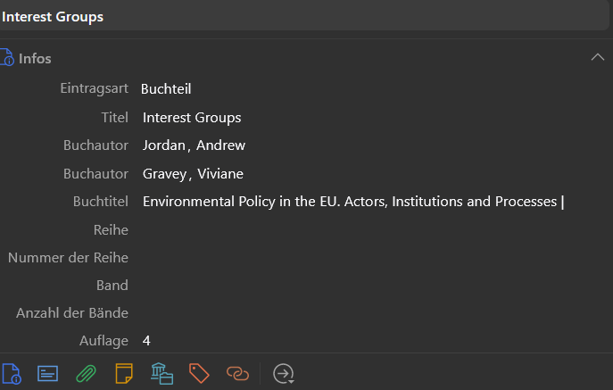The image size is (613, 390).
Task: Click the Titel field Interest Groups
Action: 192,117
